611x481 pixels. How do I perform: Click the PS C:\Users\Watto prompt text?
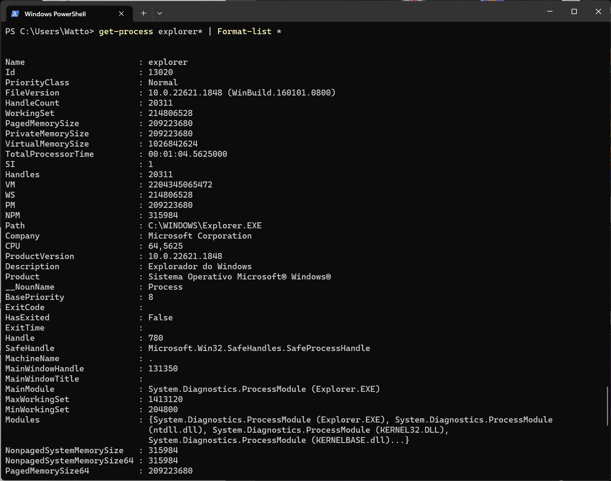coord(49,31)
